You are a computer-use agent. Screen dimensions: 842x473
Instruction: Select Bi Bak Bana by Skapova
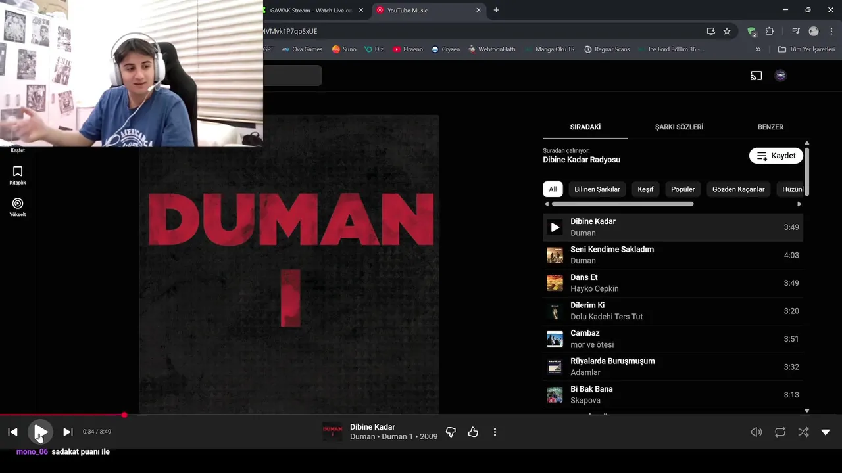673,395
